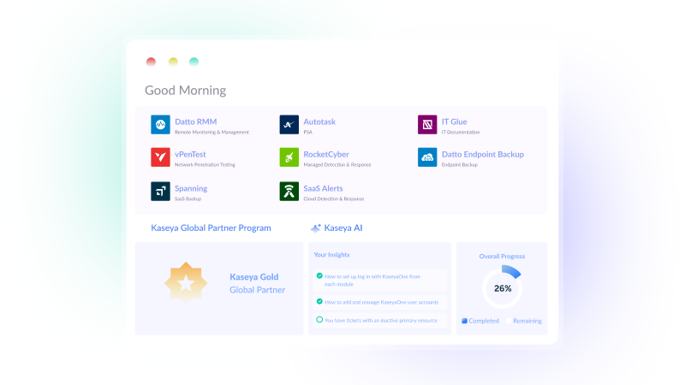The width and height of the screenshot is (685, 385).
Task: Open the vPenTest link text
Action: click(190, 155)
